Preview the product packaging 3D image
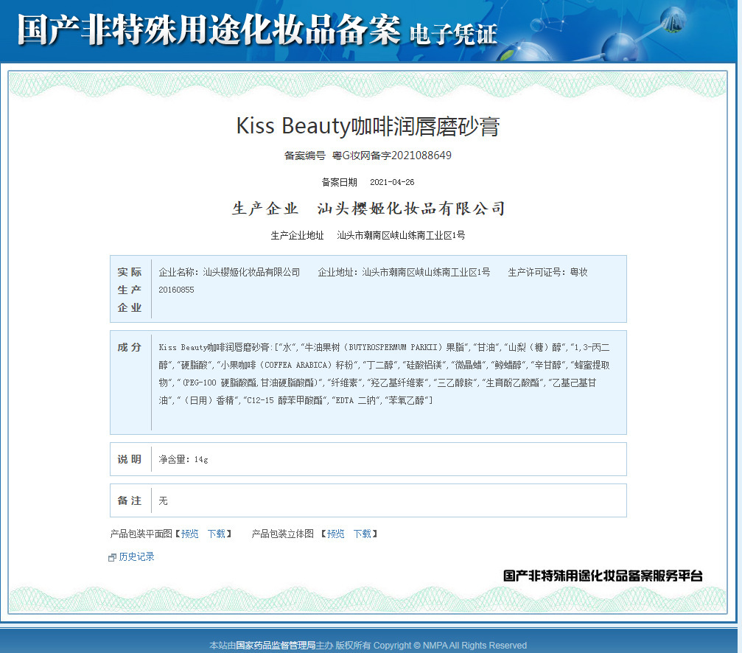742x653 pixels. 335,534
